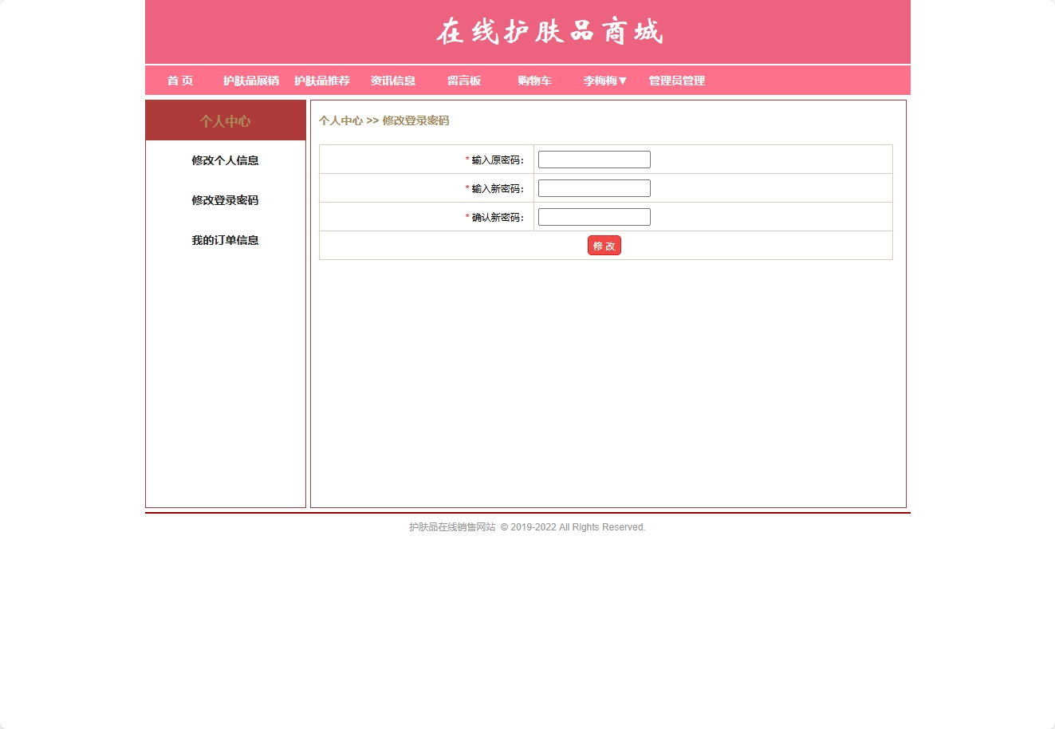View 我的订单信息 order information
This screenshot has width=1055, height=729.
click(x=225, y=240)
